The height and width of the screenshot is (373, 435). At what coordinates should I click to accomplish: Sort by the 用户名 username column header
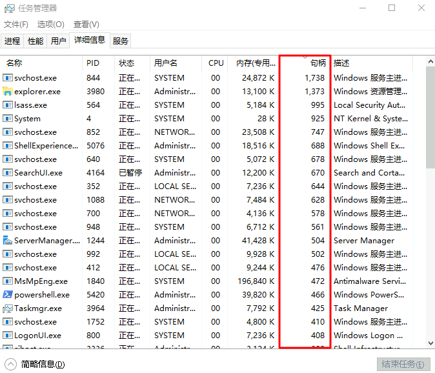pos(176,63)
